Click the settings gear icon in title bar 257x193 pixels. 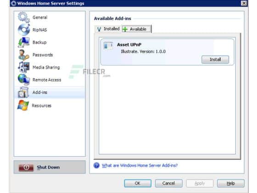point(14,3)
